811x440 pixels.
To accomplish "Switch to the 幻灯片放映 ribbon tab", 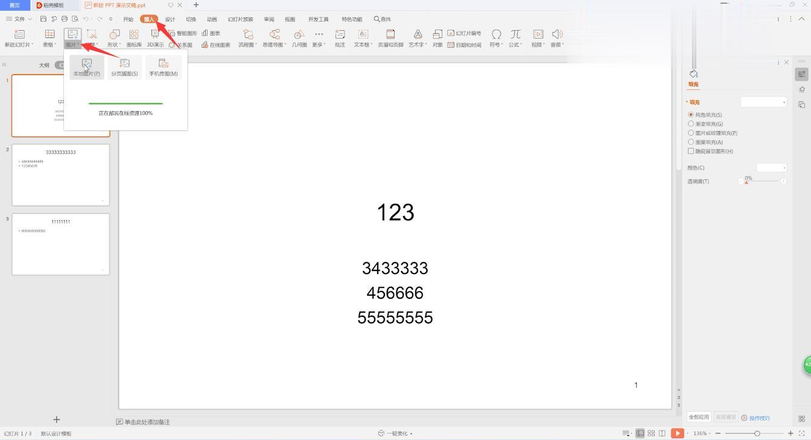I will (240, 19).
